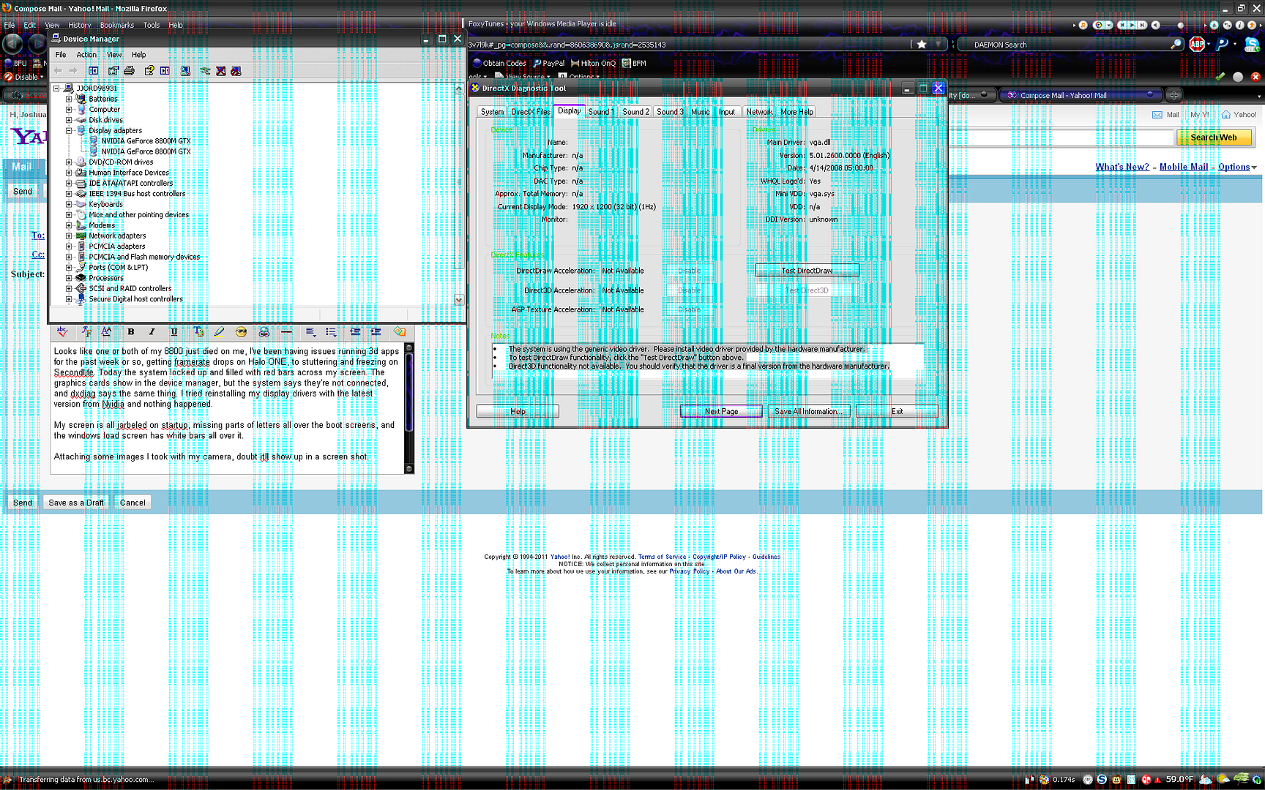Click the Help button in DirectX tool
Viewport: 1265px width, 790px height.
point(518,411)
